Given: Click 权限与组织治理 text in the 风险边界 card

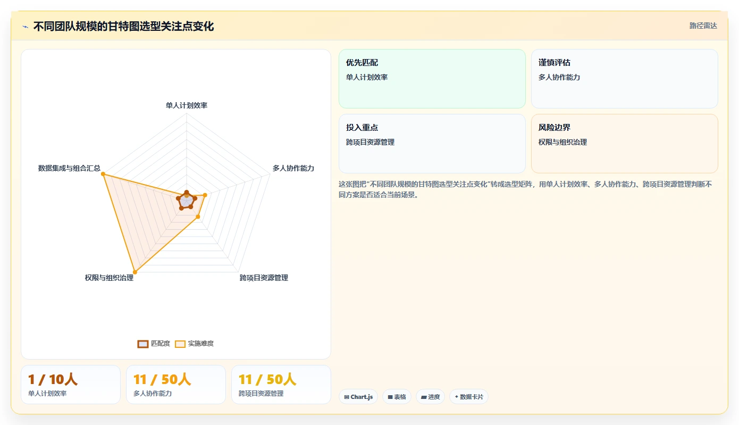Looking at the screenshot, I should click(x=562, y=142).
